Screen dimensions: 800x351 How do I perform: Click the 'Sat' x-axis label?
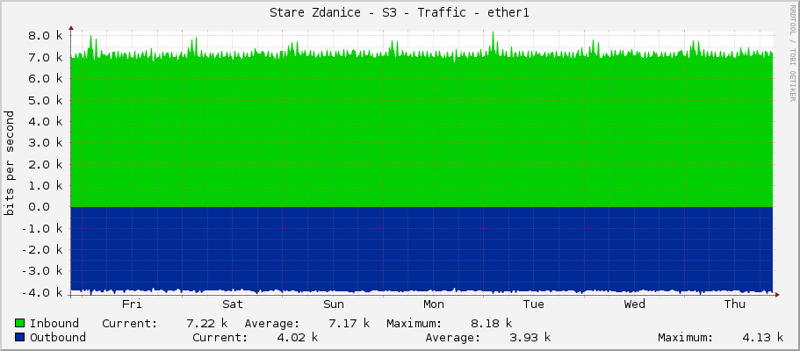[233, 304]
